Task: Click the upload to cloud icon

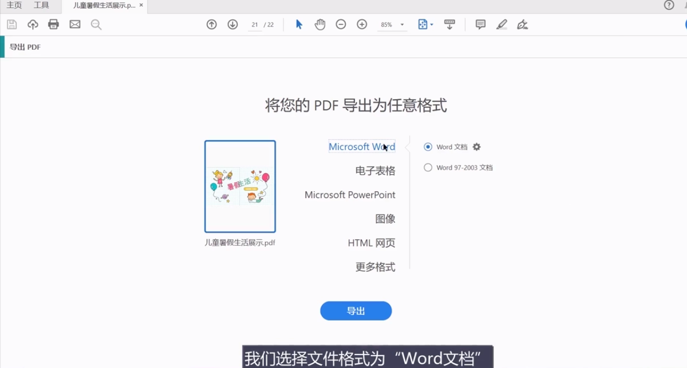Action: [x=33, y=25]
